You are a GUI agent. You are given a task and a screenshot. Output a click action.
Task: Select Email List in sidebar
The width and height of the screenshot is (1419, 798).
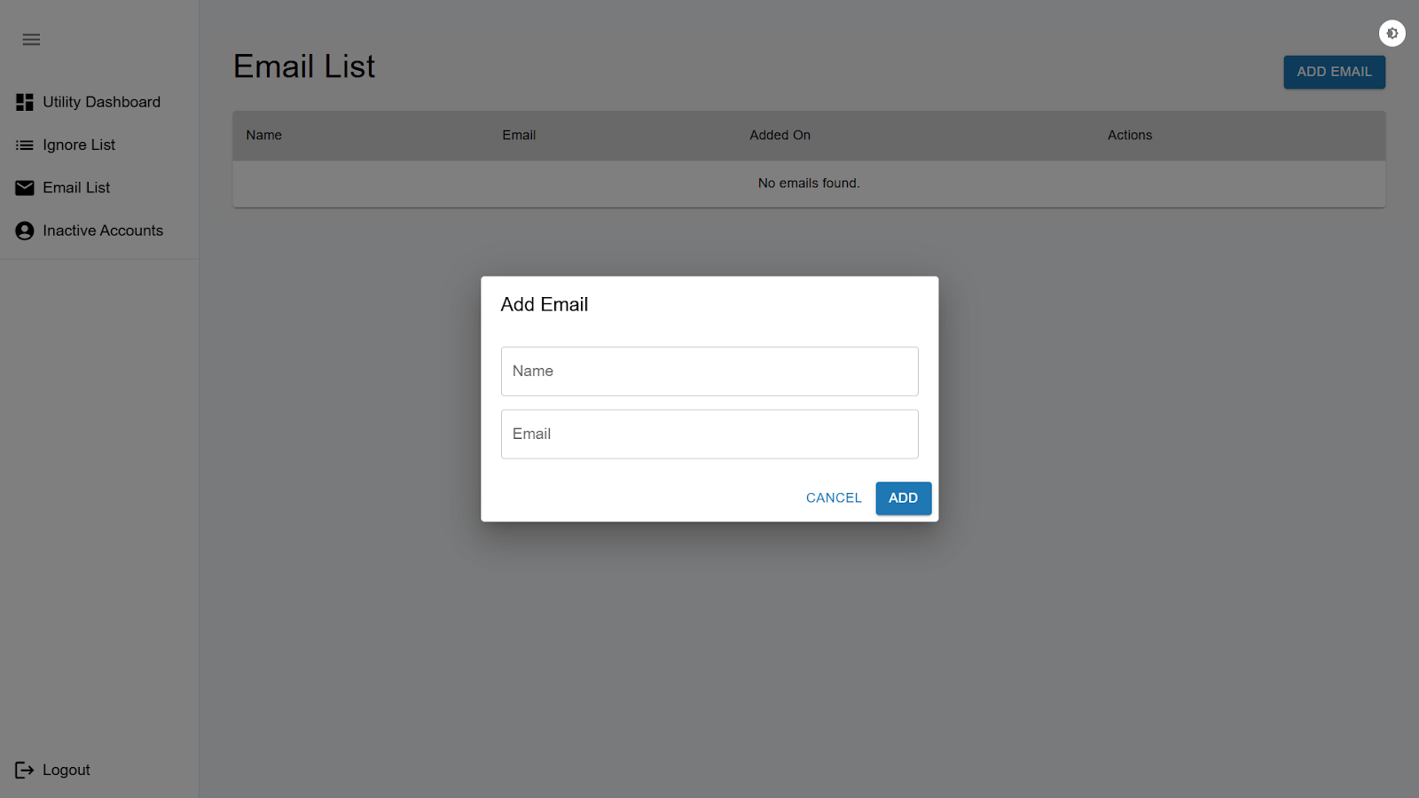76,187
